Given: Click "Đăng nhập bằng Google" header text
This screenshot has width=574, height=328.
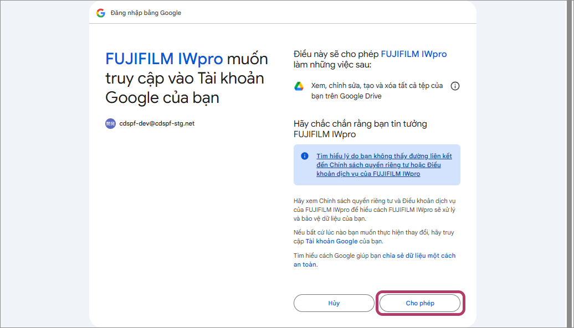Looking at the screenshot, I should tap(146, 13).
